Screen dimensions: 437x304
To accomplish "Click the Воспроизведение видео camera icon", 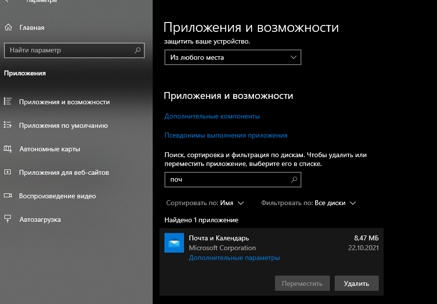I will pyautogui.click(x=8, y=196).
